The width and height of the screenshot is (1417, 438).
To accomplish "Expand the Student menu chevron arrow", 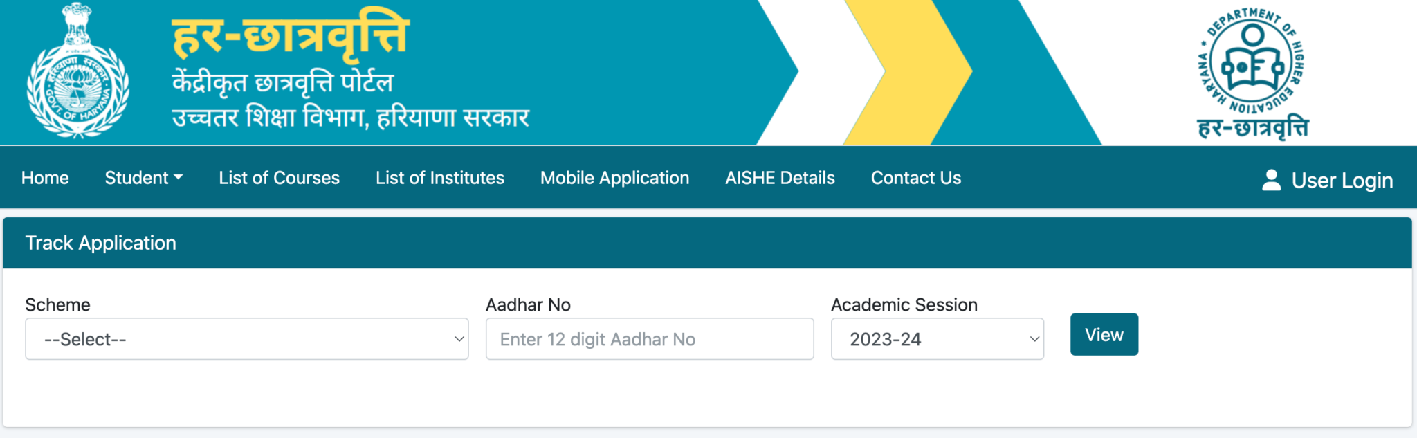I will 180,178.
